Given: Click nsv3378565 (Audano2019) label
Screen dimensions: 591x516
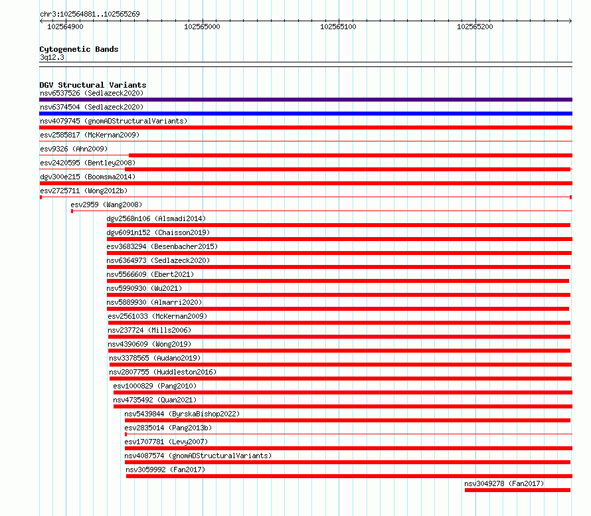Looking at the screenshot, I should coord(155,358).
